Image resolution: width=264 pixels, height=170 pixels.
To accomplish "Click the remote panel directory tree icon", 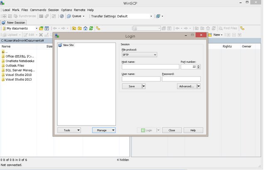I will tap(242, 28).
